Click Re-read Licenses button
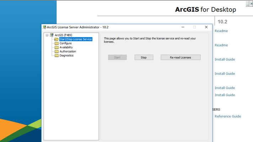The image size is (253, 142). pos(181,58)
